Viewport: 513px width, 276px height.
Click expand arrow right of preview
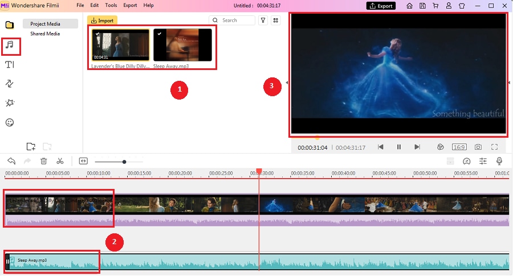click(x=509, y=83)
